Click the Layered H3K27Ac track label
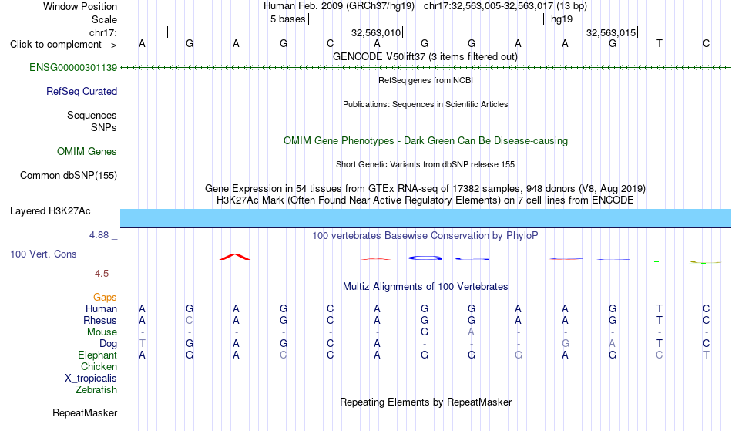This screenshot has width=732, height=431. [x=50, y=210]
